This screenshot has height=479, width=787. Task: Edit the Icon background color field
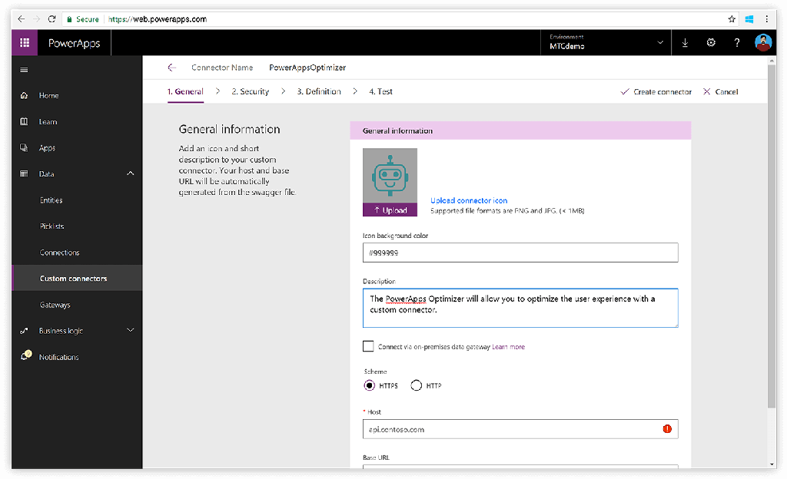[x=520, y=253]
